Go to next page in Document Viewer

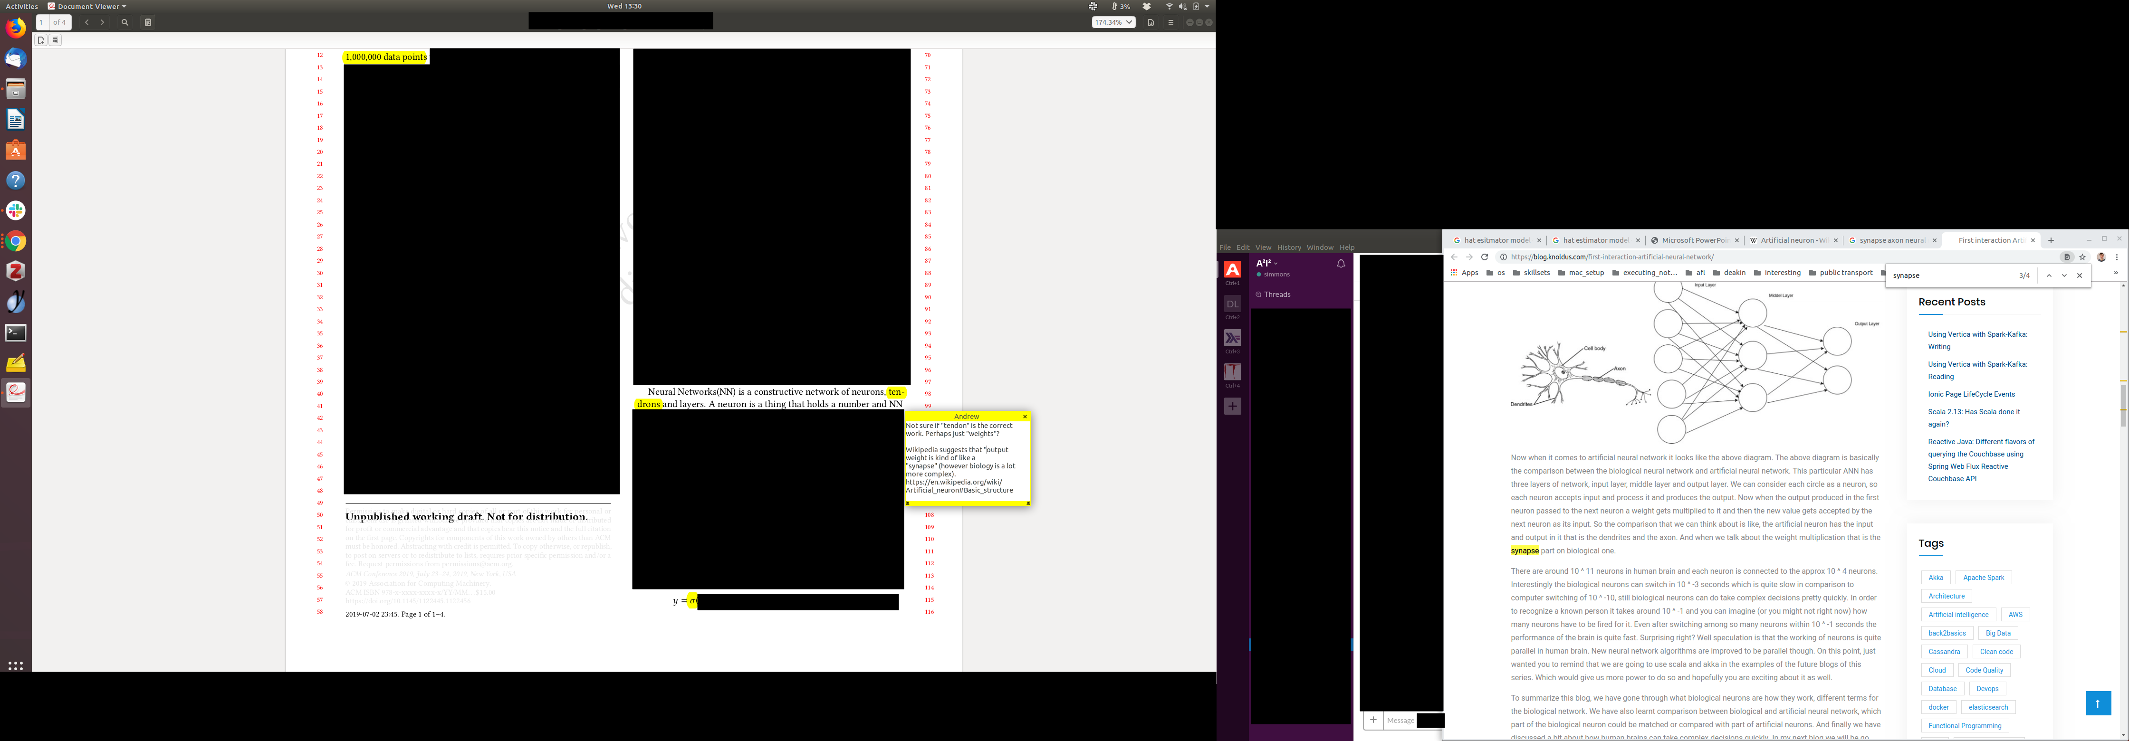(x=103, y=22)
